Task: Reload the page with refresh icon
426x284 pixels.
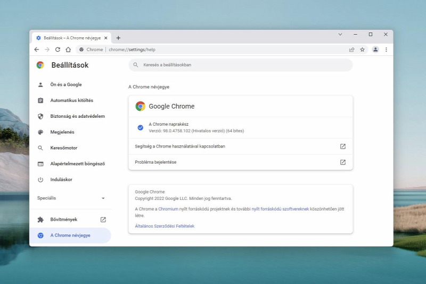Action: tap(58, 50)
